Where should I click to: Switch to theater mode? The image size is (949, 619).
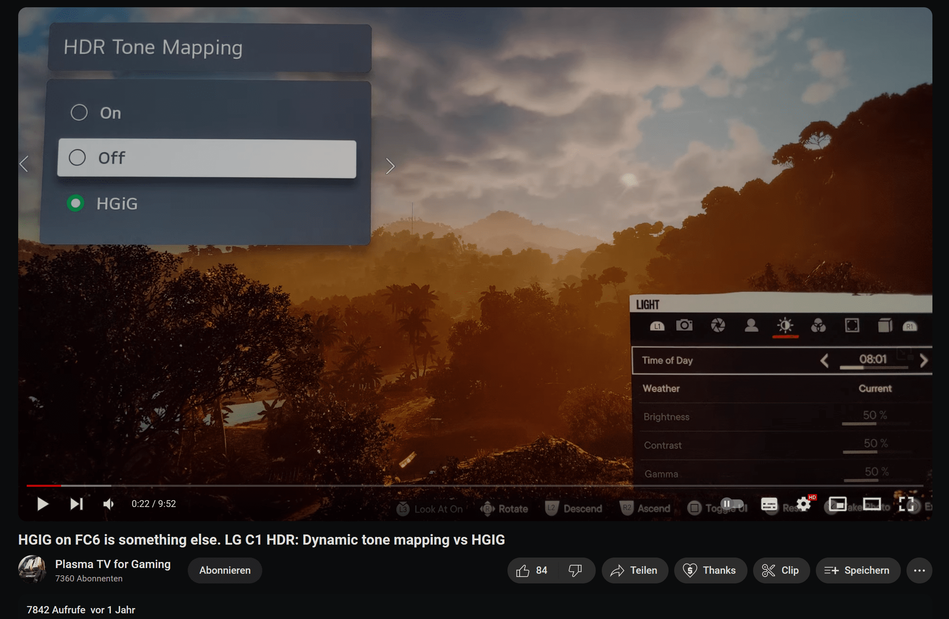pyautogui.click(x=872, y=504)
